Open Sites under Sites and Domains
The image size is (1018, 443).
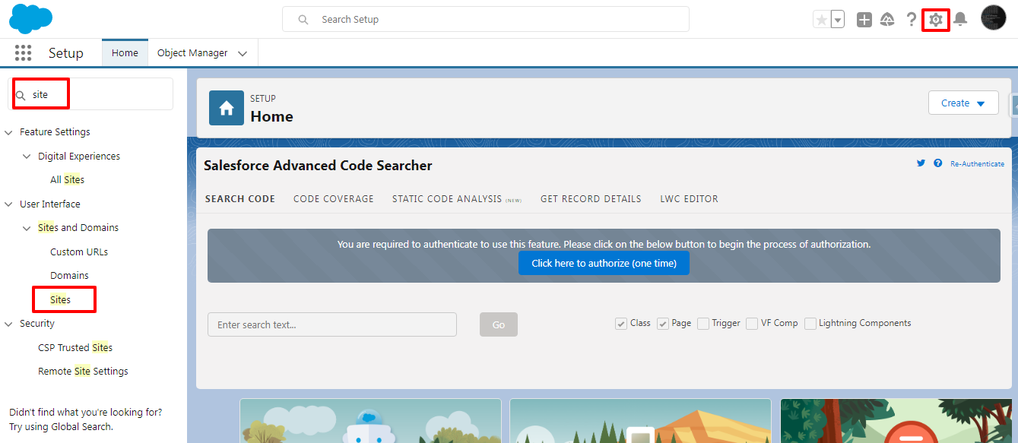click(x=60, y=299)
